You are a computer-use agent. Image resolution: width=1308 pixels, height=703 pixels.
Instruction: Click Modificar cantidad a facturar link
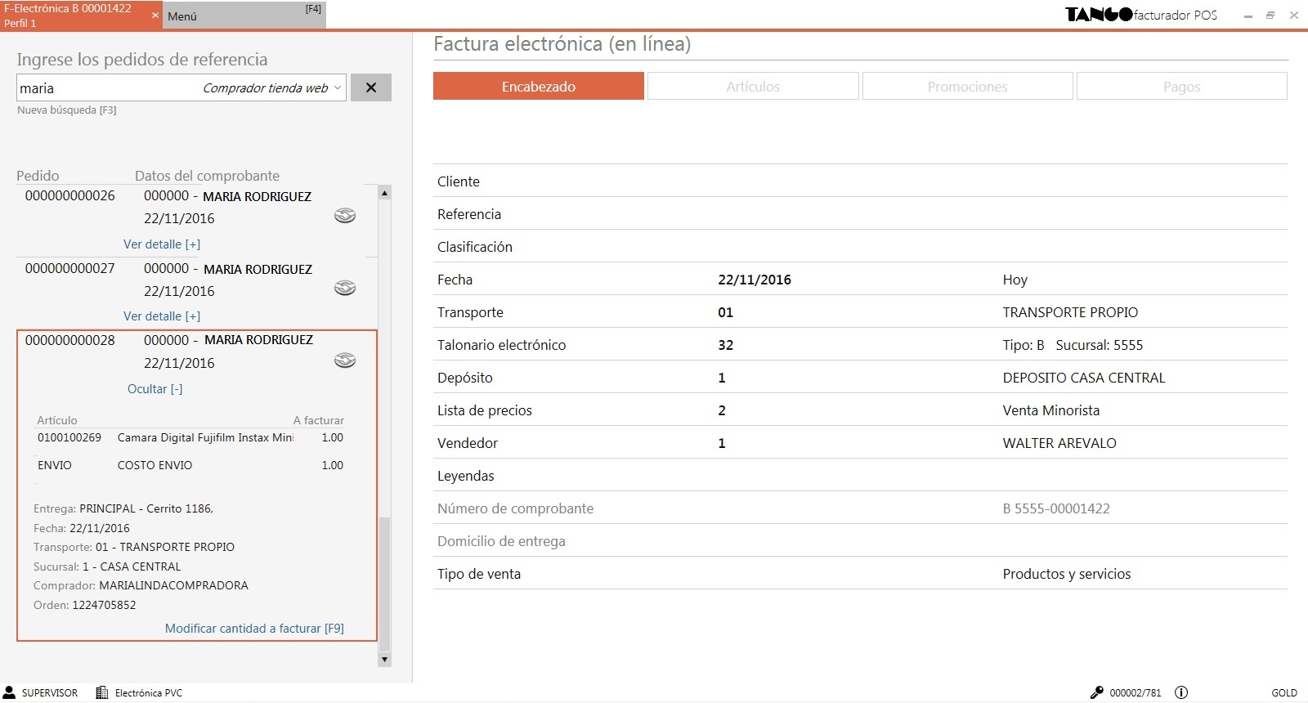tap(254, 629)
